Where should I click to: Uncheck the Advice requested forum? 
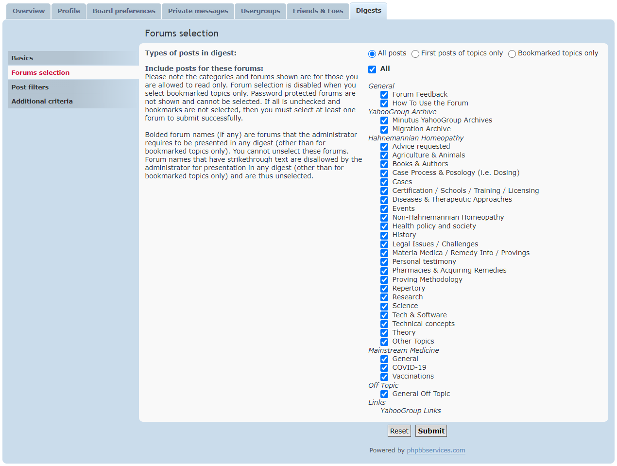[384, 147]
